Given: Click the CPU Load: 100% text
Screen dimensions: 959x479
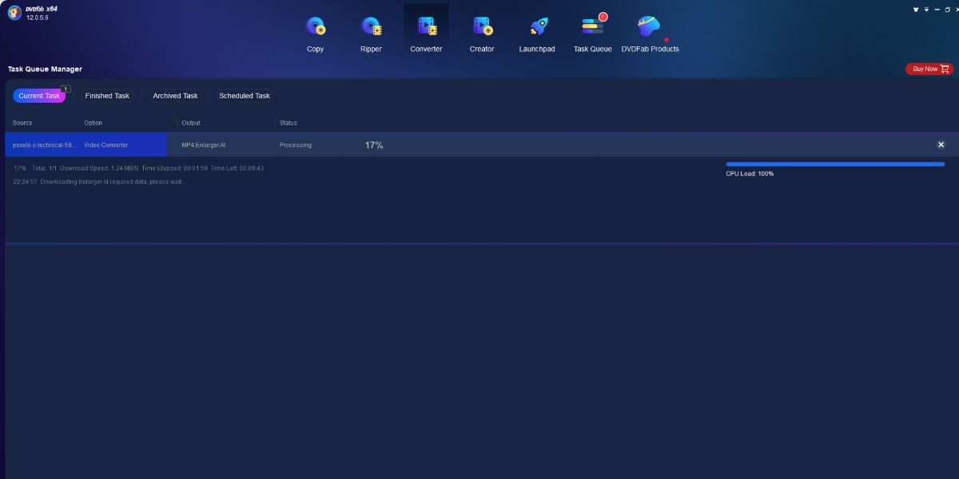Looking at the screenshot, I should 750,173.
